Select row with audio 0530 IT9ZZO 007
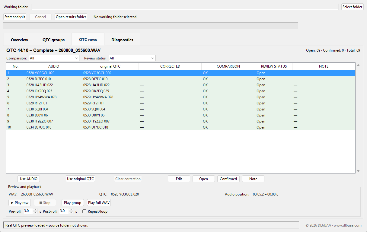The image size is (367, 232). (x=180, y=121)
